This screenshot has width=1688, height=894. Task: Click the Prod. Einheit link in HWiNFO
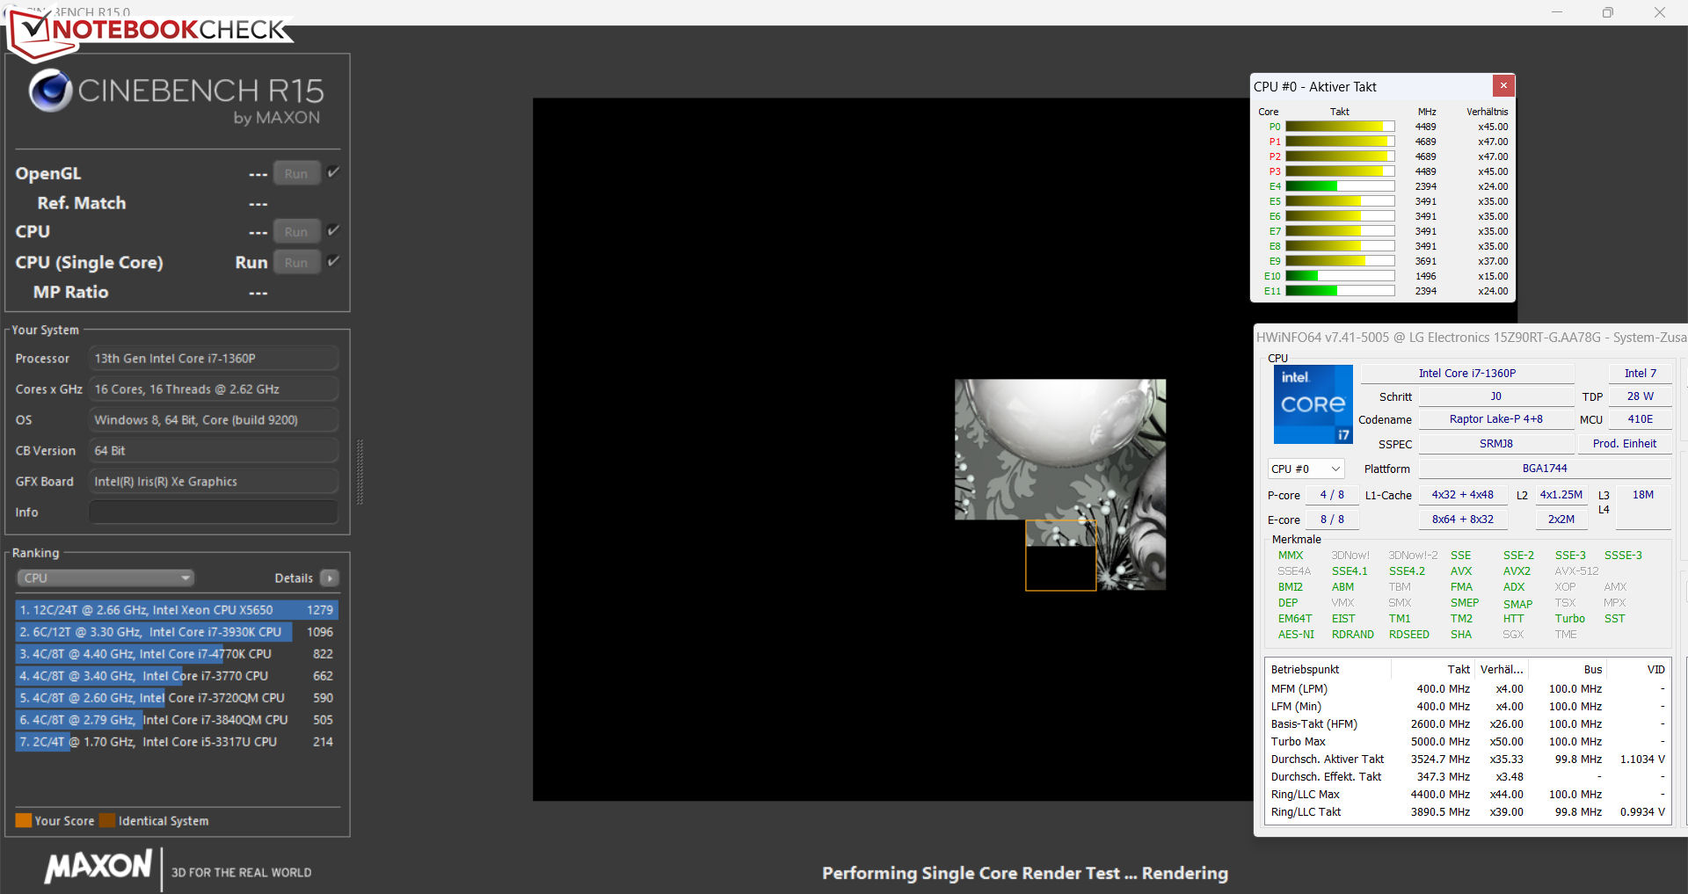pos(1624,444)
